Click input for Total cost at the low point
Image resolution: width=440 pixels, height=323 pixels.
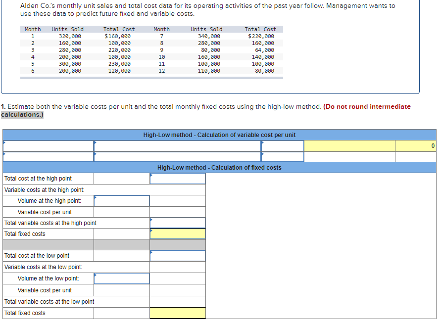(x=178, y=256)
